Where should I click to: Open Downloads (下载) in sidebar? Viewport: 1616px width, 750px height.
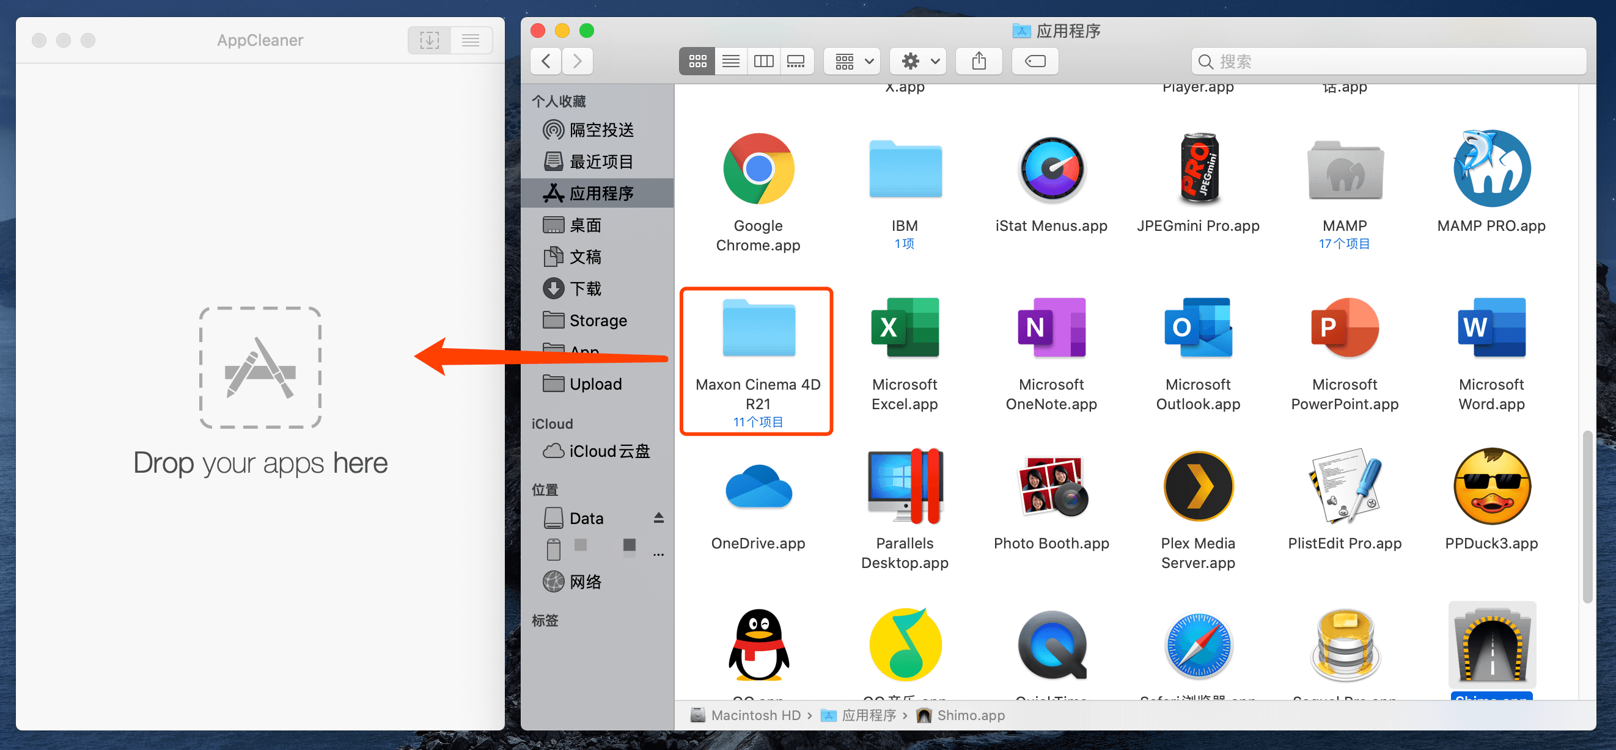tap(597, 288)
